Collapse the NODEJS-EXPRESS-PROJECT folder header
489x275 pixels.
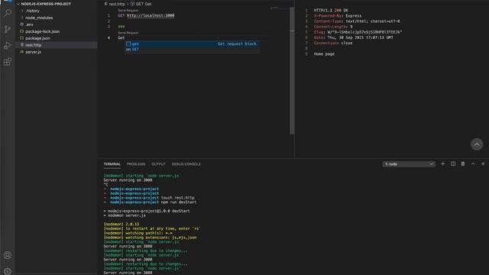coord(46,4)
